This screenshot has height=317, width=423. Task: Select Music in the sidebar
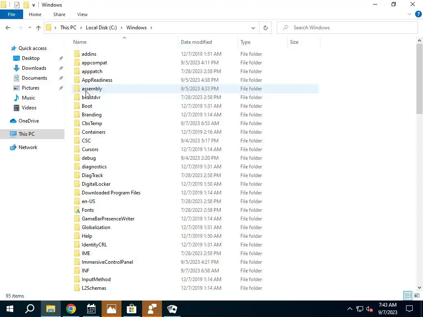pyautogui.click(x=29, y=98)
